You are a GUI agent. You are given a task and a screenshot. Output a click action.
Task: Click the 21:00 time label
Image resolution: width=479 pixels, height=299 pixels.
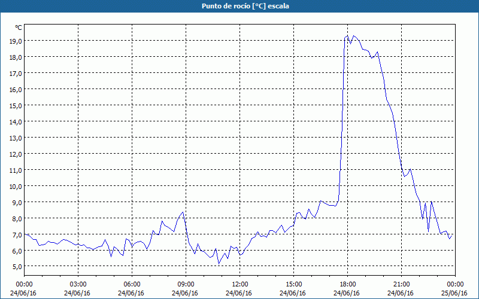[x=401, y=285]
